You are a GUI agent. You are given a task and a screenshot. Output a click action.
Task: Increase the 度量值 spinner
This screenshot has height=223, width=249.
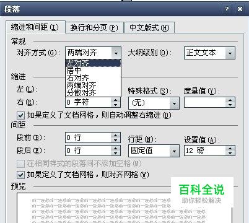tap(230, 100)
